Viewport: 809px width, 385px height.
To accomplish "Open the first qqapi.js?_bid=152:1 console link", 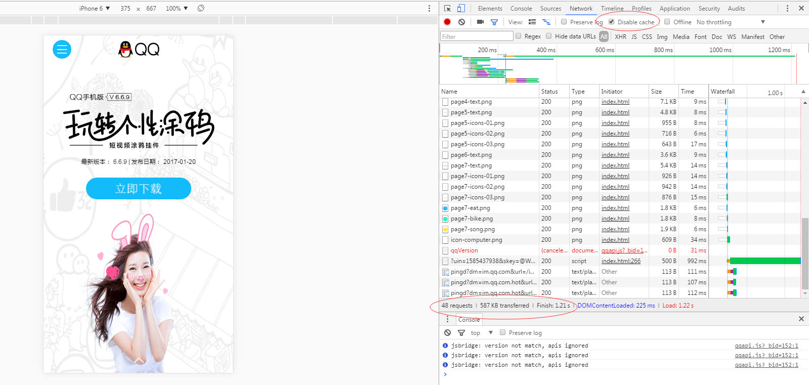I will 767,346.
